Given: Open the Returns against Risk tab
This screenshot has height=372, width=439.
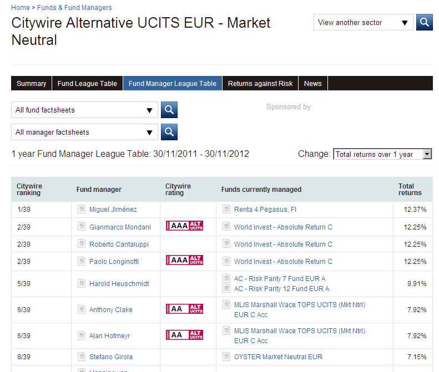Looking at the screenshot, I should (260, 83).
